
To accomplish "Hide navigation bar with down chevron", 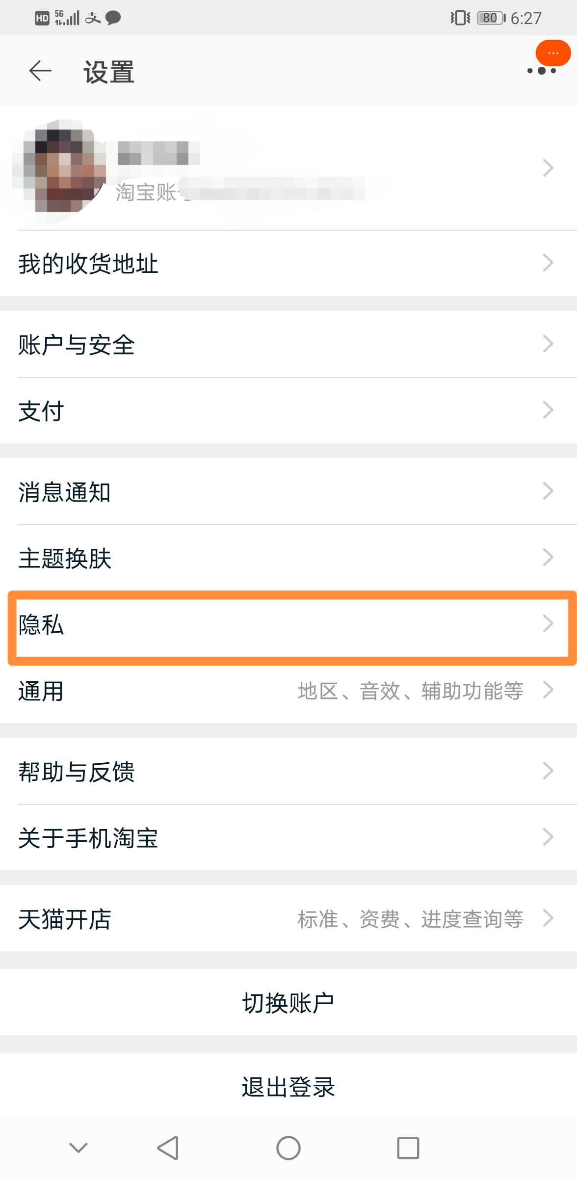I will click(79, 1148).
